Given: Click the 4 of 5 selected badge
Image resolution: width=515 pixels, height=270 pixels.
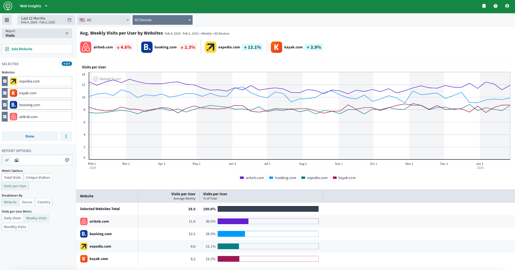Looking at the screenshot, I should coord(67,64).
